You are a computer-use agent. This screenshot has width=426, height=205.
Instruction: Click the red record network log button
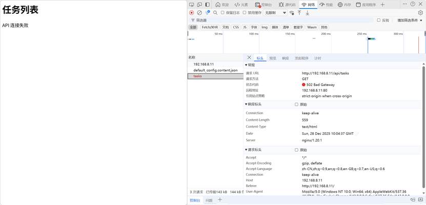192,12
